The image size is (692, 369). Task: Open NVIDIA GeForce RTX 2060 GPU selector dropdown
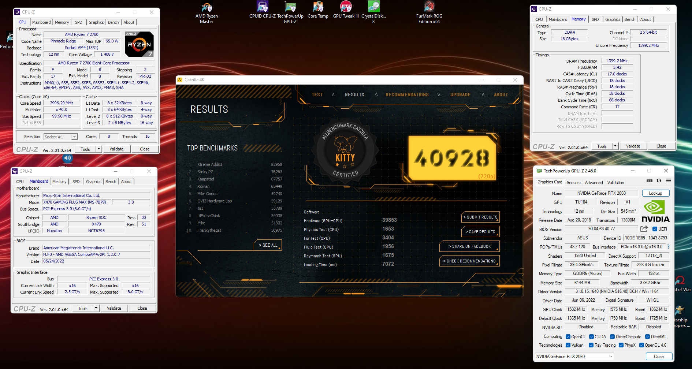click(x=574, y=357)
